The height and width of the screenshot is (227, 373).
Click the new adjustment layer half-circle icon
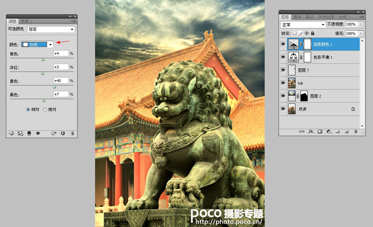point(329,131)
